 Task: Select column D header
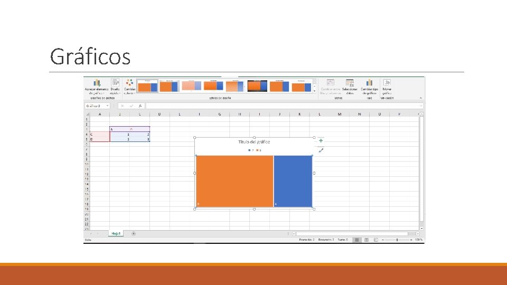159,114
